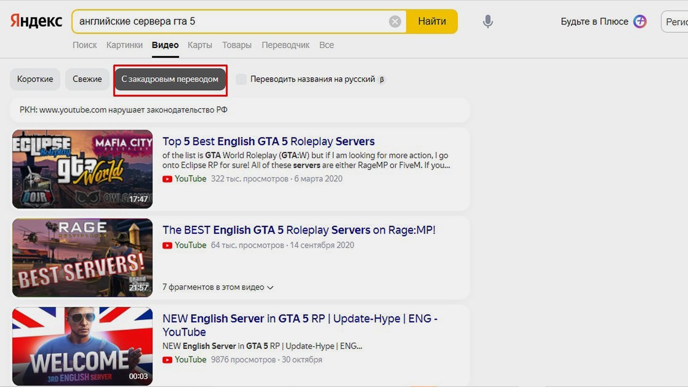
Task: Open YouTube source icon for Top 5 video
Action: [x=167, y=179]
